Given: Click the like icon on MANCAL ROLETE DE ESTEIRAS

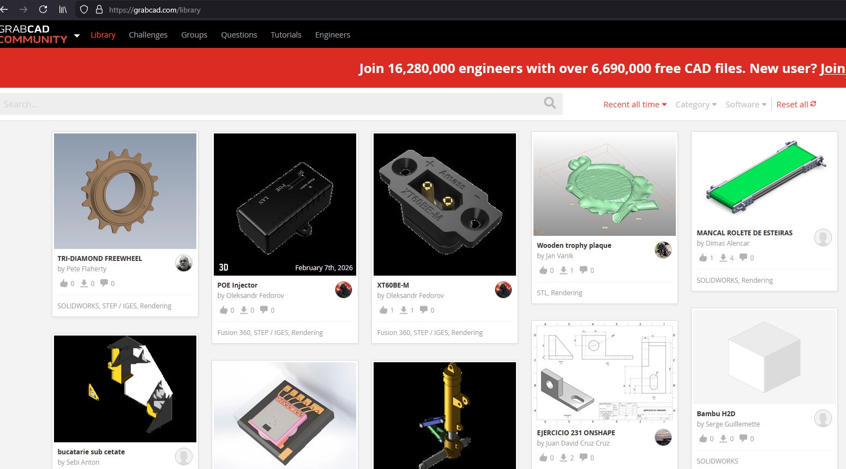Looking at the screenshot, I should [x=703, y=258].
